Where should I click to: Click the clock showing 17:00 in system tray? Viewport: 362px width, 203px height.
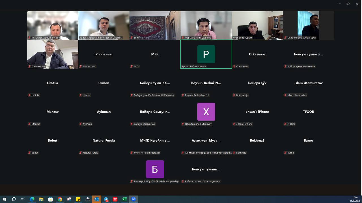[x=355, y=198]
